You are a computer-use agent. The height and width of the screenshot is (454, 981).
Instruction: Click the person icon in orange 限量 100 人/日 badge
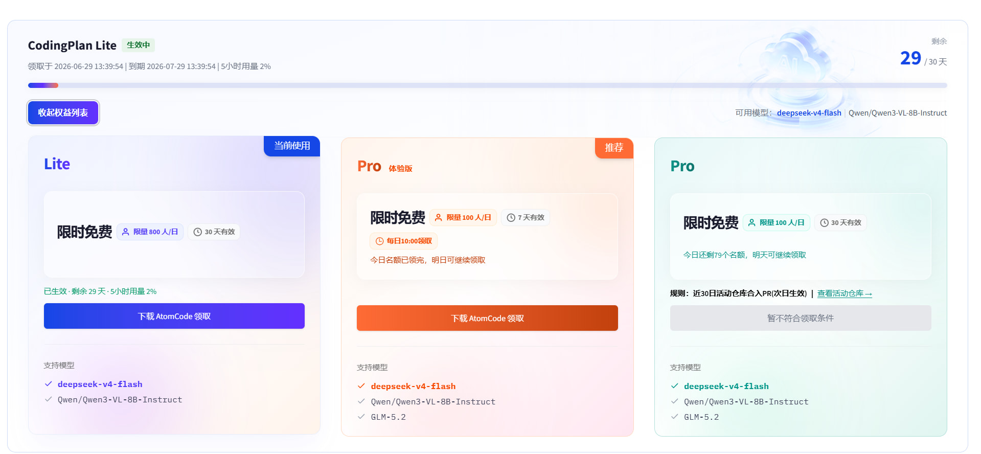(x=438, y=217)
